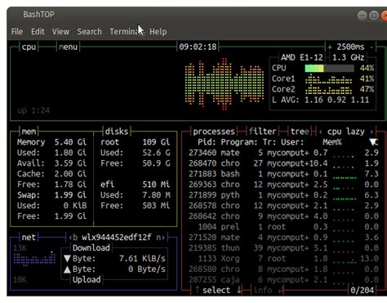Click the Pid: column header
The height and width of the screenshot is (303, 387).
207,142
